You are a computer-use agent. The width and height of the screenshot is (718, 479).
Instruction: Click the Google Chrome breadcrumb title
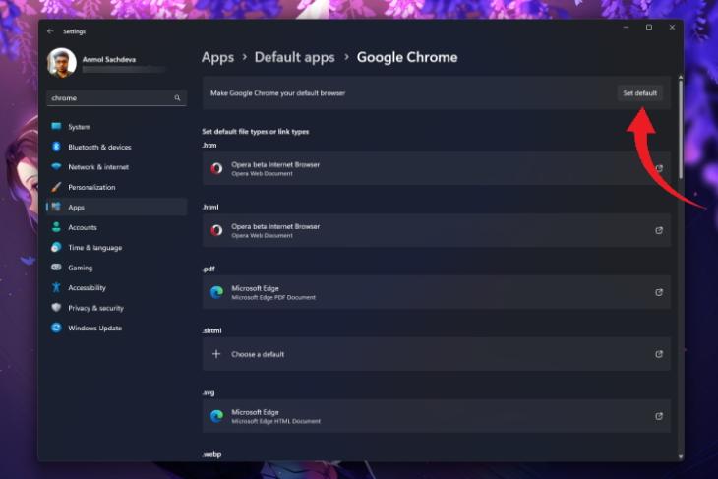[407, 57]
